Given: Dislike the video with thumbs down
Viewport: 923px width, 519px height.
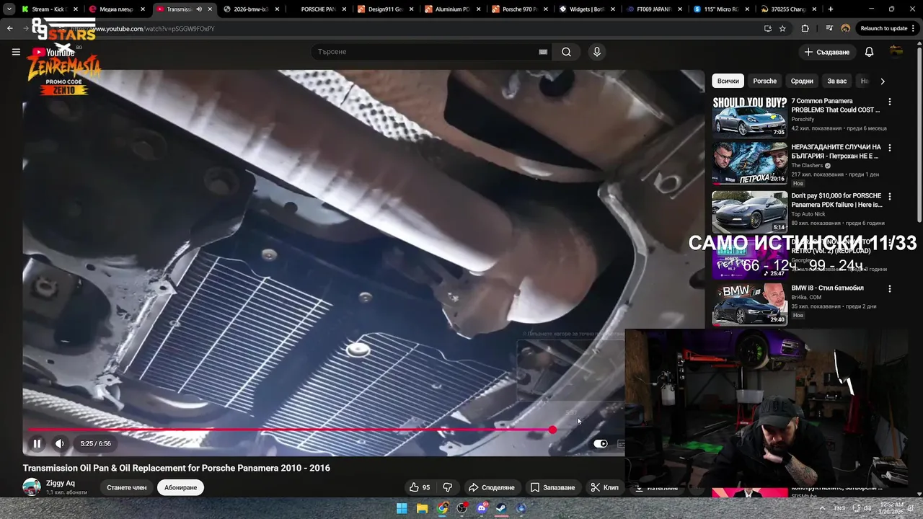Looking at the screenshot, I should point(447,487).
